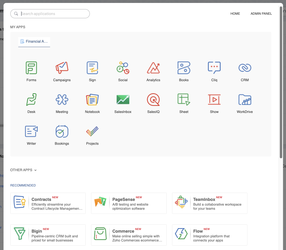Open the Projects app icon
The width and height of the screenshot is (286, 250).
pyautogui.click(x=92, y=131)
